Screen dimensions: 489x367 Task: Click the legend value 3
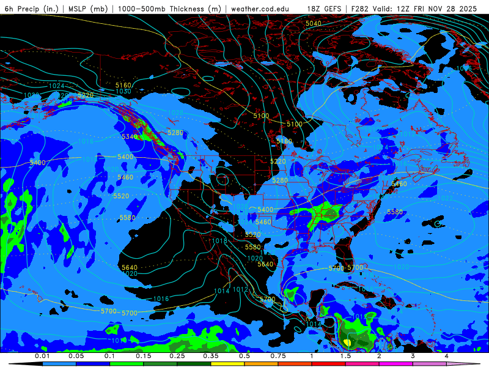coord(413,356)
